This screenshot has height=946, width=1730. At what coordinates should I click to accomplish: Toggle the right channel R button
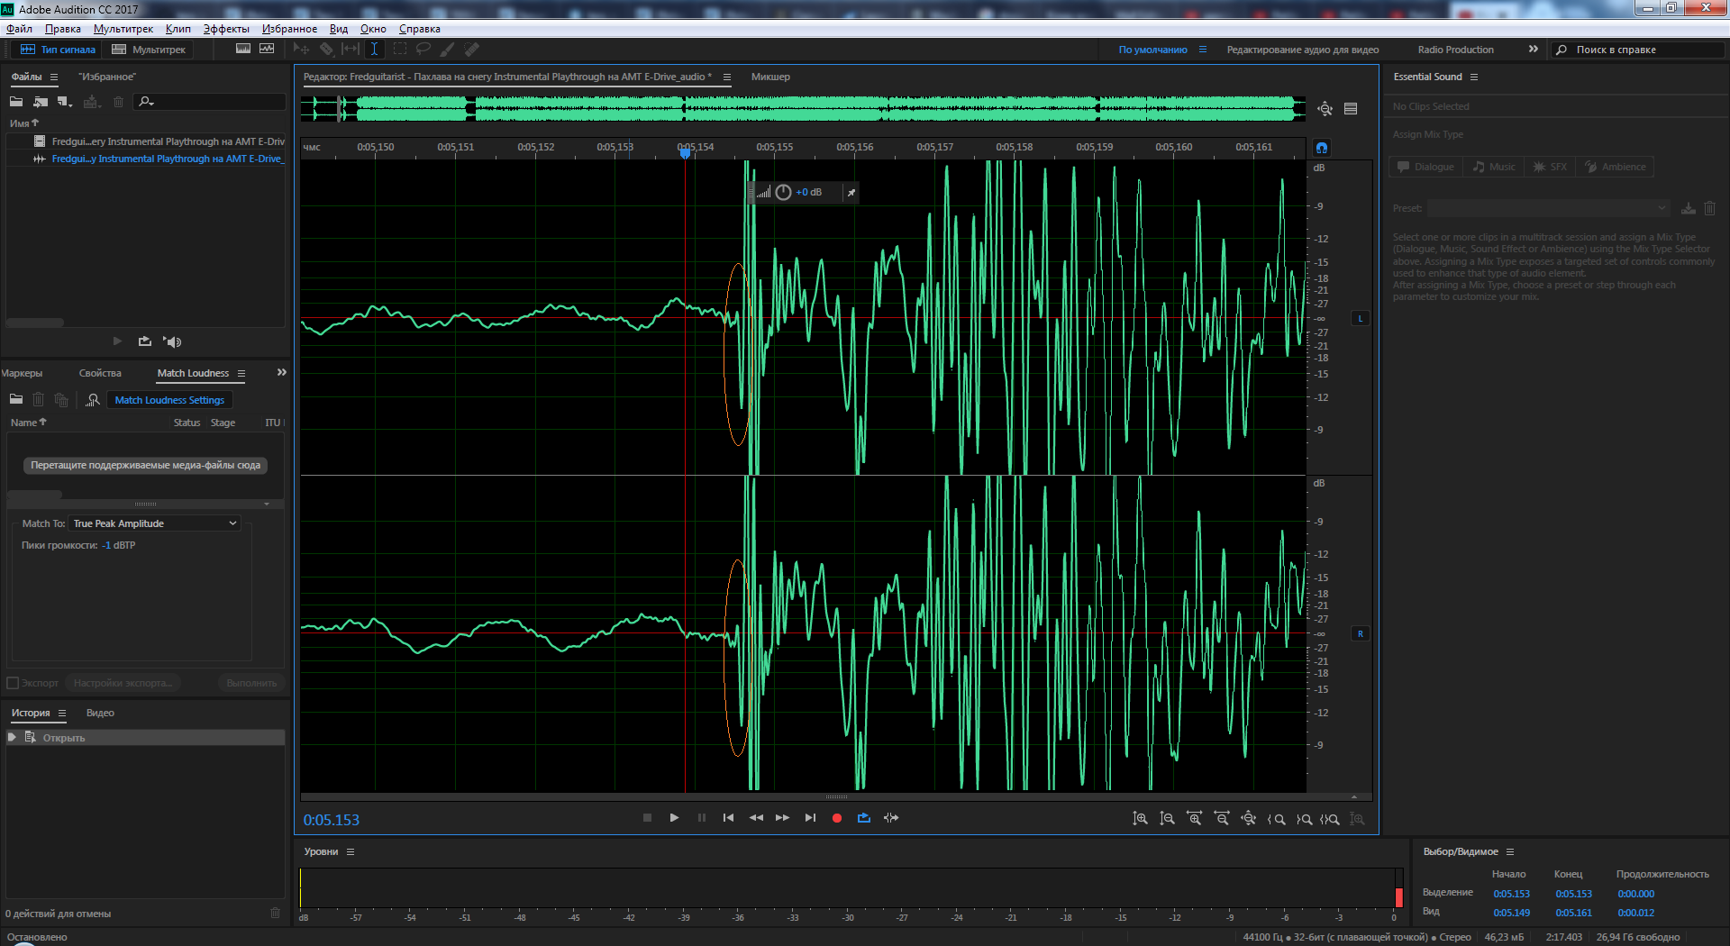1361,633
